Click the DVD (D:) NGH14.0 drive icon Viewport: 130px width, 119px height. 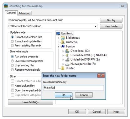click(x=67, y=55)
